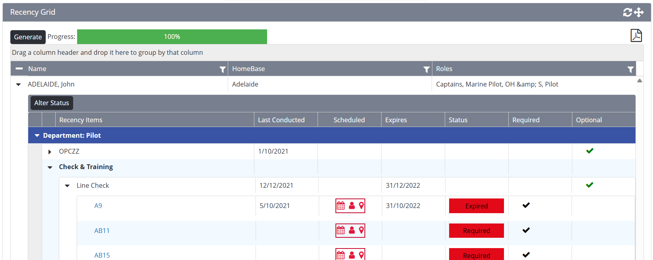Collapse the Department: Pilot group

37,136
